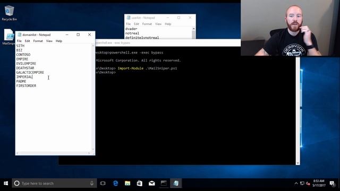This screenshot has height=191, width=340.
Task: Open the Store app from the taskbar
Action: point(140,184)
